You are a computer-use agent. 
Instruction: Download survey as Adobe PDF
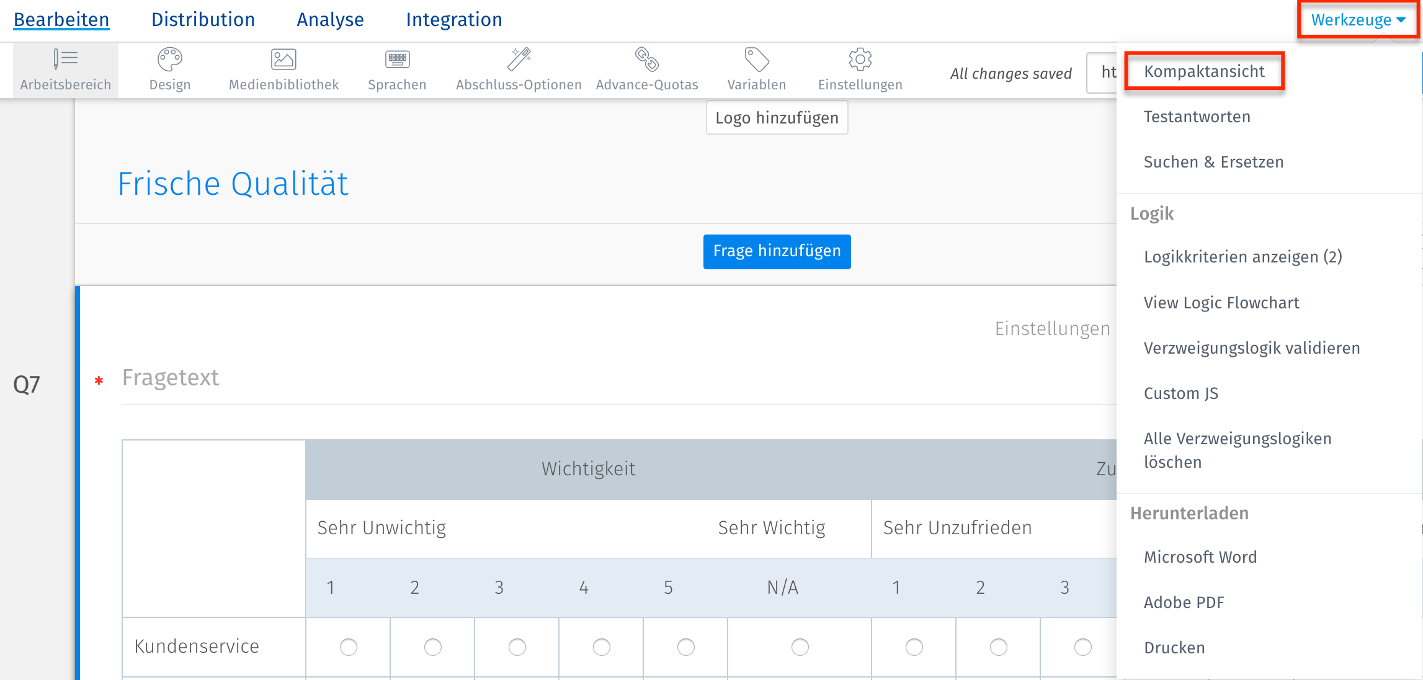pos(1184,602)
